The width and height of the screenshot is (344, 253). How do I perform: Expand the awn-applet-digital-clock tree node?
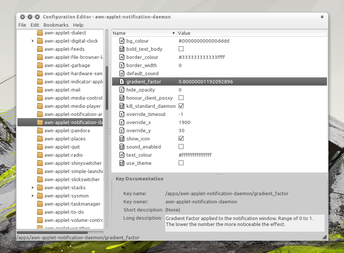pyautogui.click(x=33, y=41)
